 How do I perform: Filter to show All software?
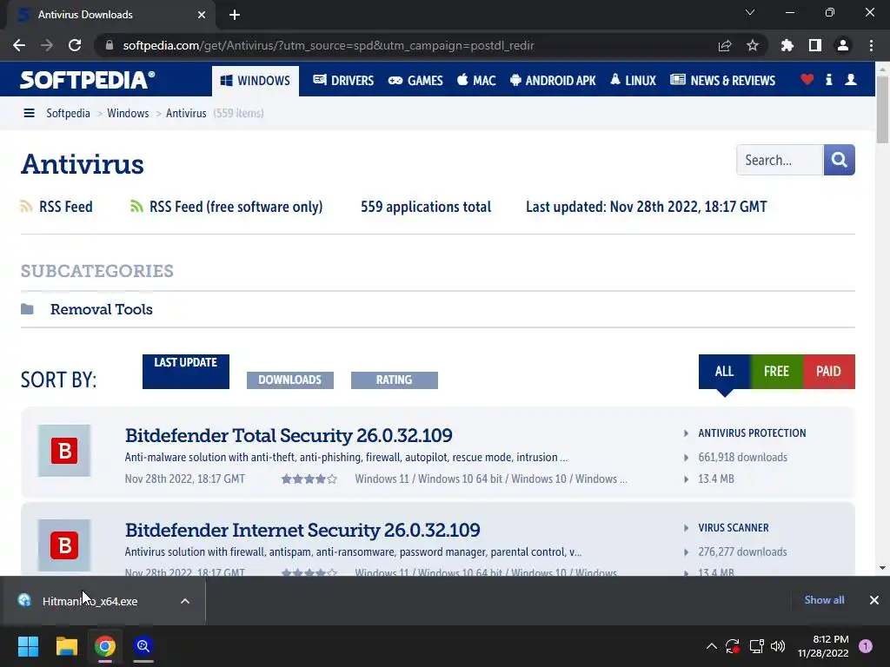[724, 372]
